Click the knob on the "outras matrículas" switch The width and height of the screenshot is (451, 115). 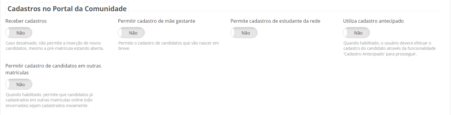[x=8, y=84]
